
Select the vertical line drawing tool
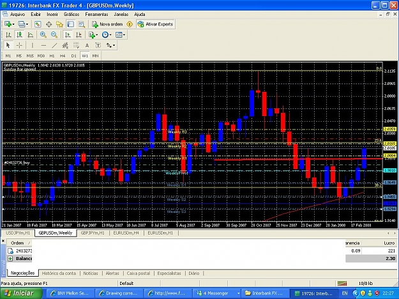(x=33, y=45)
